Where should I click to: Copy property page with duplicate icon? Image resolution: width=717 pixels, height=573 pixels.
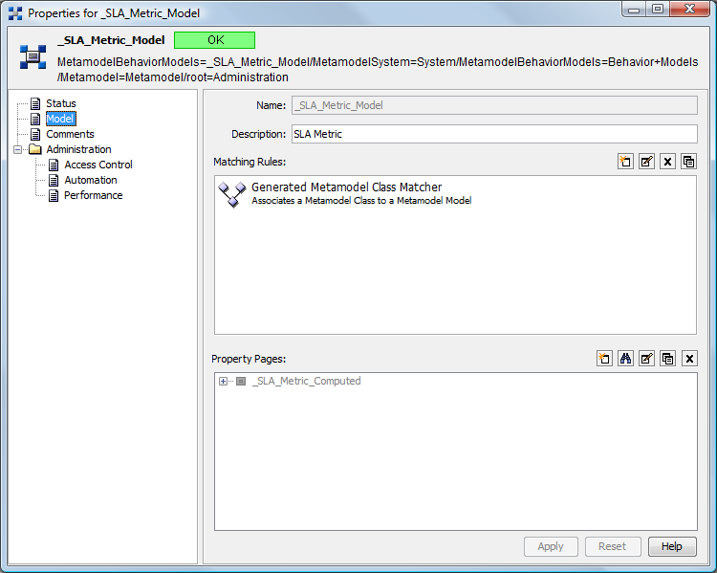pos(667,359)
